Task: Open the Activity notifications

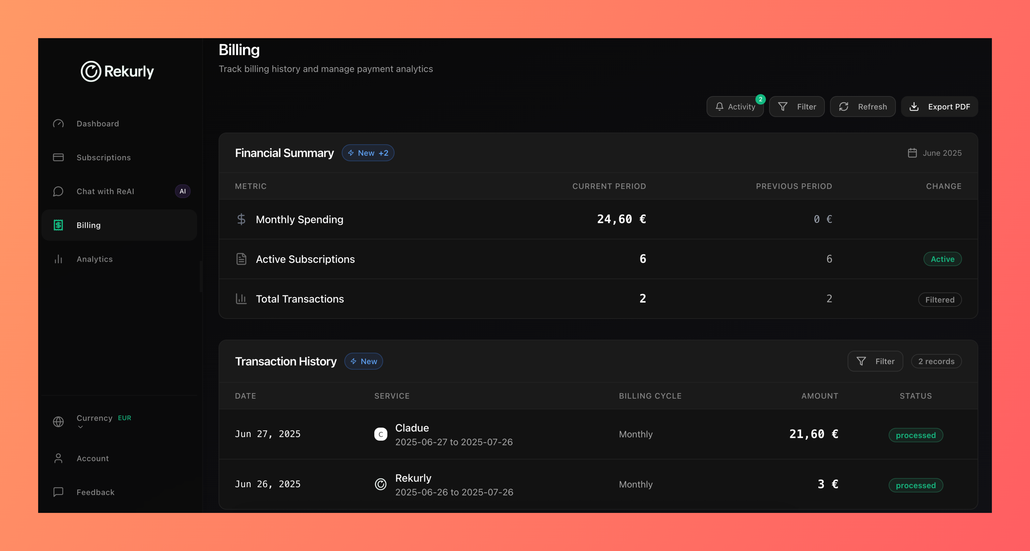Action: 735,106
